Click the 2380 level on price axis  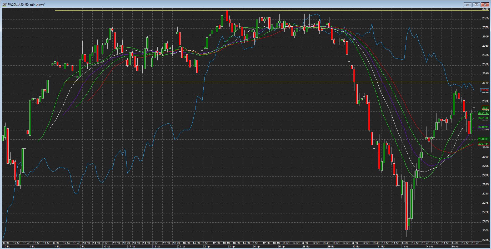coord(485,9)
